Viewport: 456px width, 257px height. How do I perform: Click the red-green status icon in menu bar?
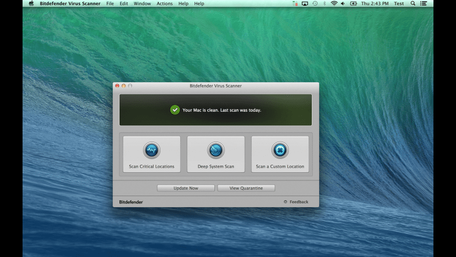click(x=295, y=4)
